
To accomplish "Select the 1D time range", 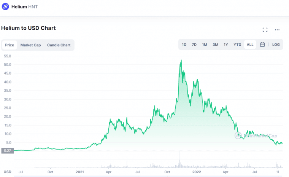I will (184, 45).
